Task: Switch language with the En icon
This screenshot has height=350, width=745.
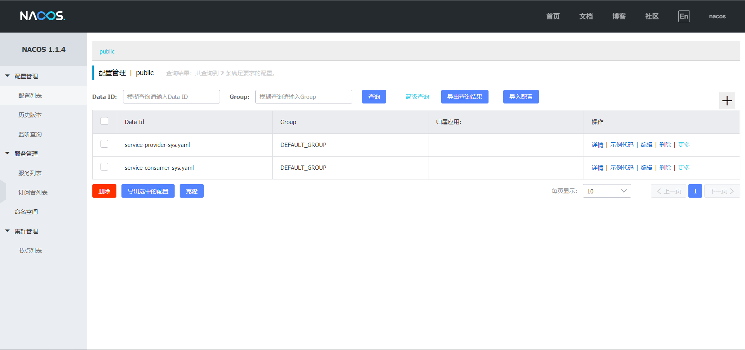Action: [684, 16]
